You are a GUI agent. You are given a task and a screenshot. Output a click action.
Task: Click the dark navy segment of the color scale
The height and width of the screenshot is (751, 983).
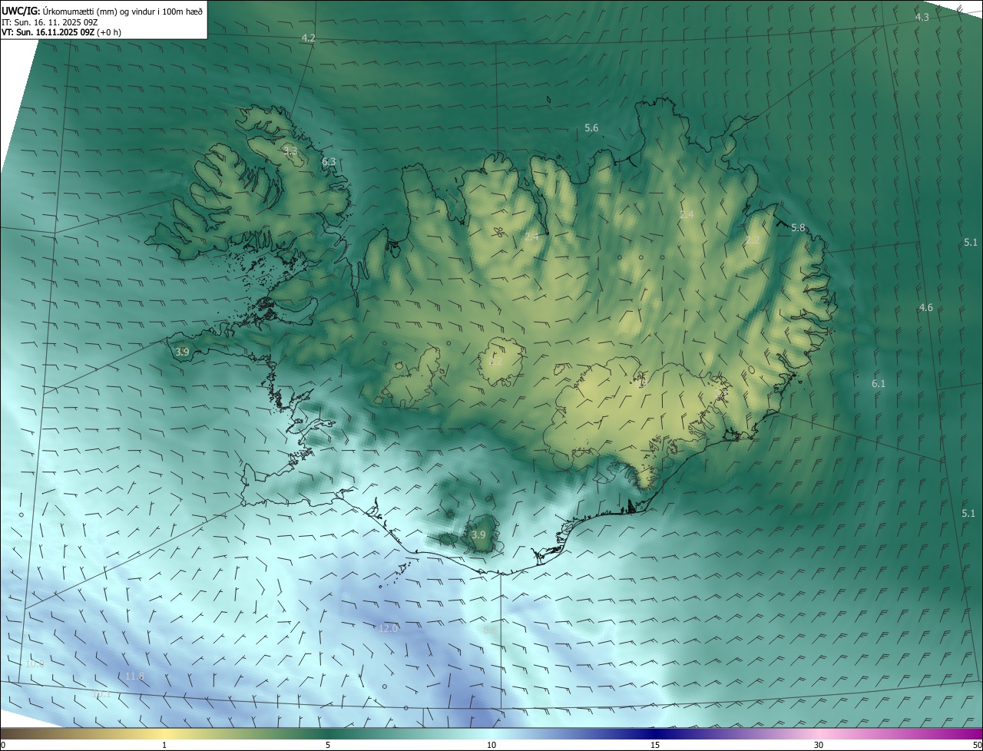(655, 733)
